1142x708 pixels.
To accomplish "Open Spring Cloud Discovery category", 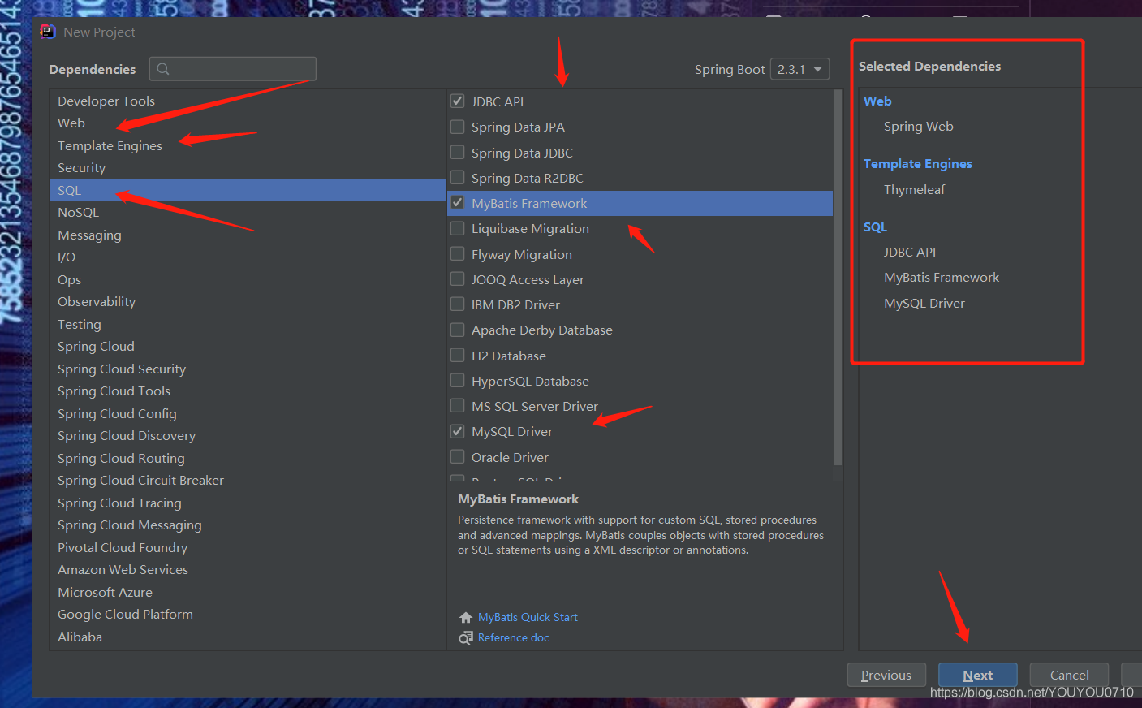I will [x=248, y=436].
